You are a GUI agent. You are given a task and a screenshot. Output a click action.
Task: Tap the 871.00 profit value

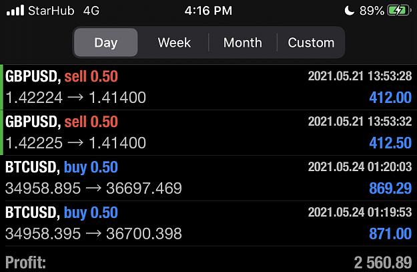[x=390, y=234]
